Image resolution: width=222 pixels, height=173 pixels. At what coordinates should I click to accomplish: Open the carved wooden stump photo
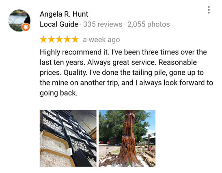127,138
